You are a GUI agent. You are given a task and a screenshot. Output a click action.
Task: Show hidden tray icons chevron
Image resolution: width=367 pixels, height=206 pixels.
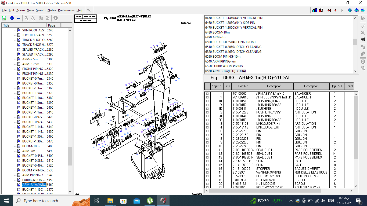click(x=291, y=201)
